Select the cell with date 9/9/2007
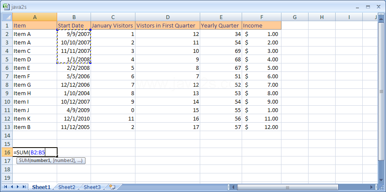This screenshot has height=192, width=386. [74, 34]
